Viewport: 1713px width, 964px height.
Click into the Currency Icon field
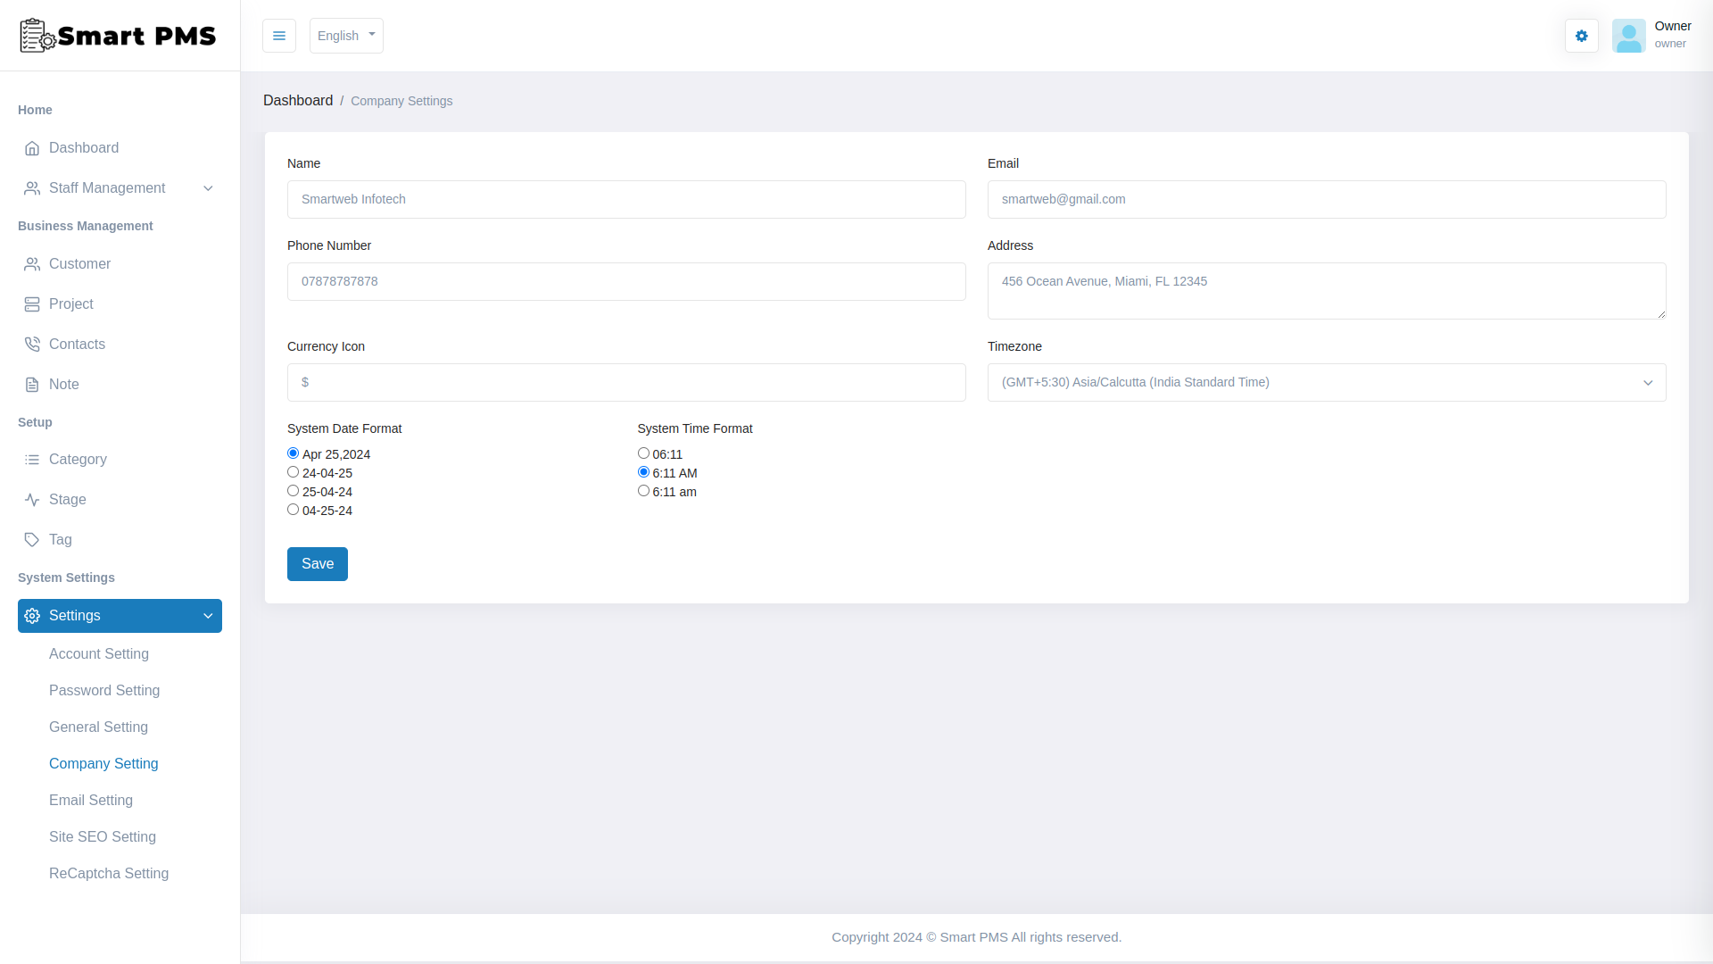(x=626, y=382)
